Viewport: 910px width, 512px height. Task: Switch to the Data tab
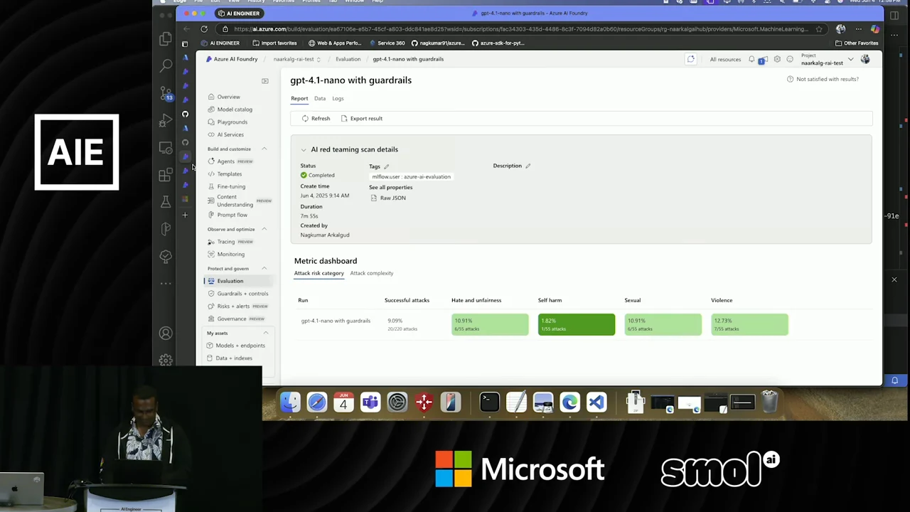click(x=320, y=98)
